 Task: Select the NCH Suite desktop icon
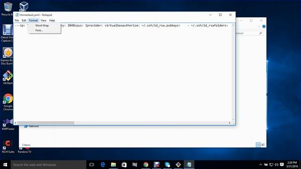[x=8, y=146]
